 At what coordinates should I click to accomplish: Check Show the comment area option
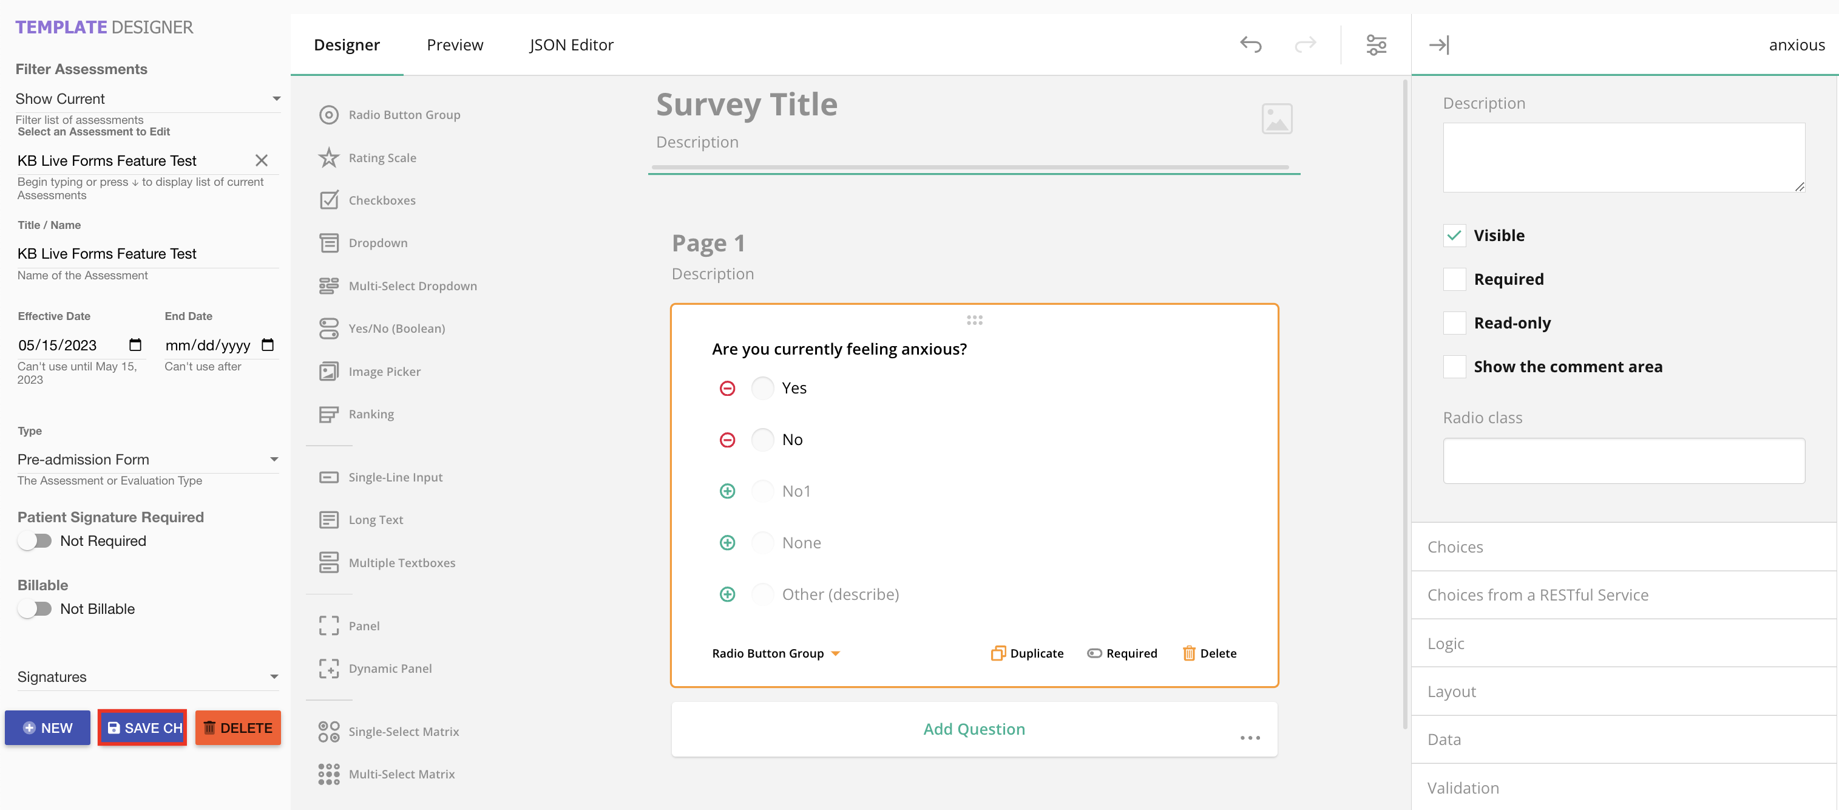1454,366
